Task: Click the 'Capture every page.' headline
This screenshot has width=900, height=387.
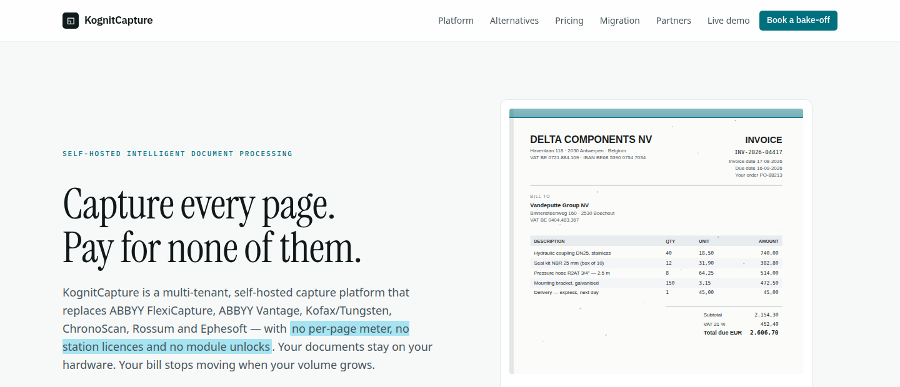Action: click(199, 204)
